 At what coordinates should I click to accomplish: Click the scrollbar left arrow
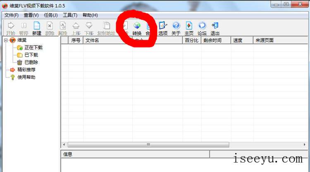64,145
